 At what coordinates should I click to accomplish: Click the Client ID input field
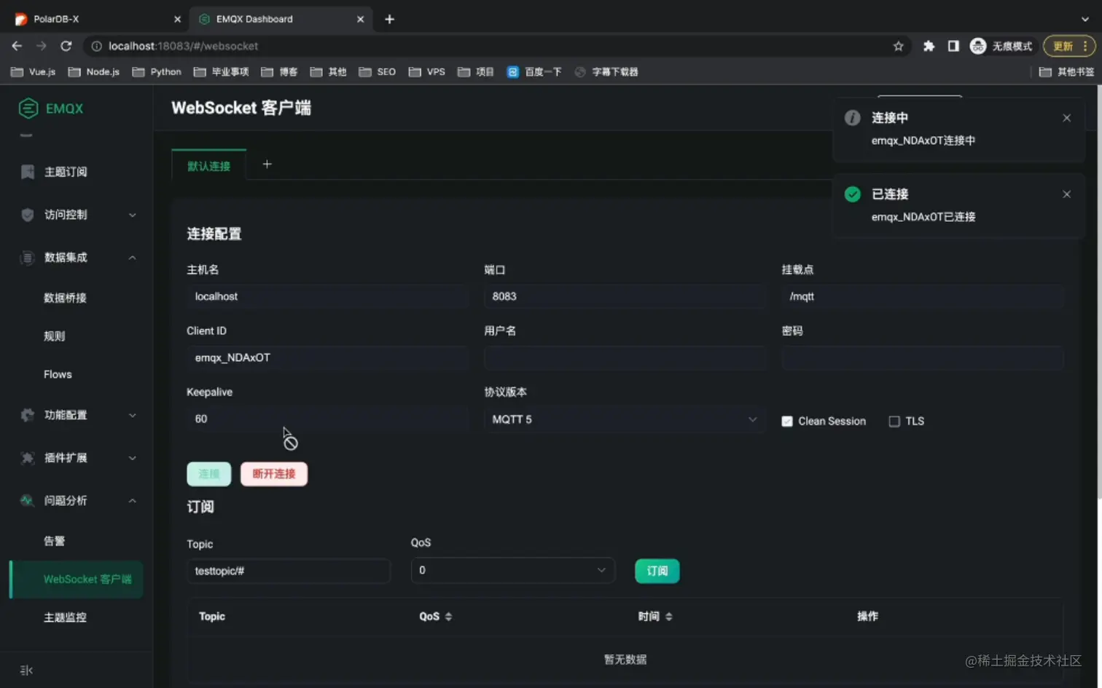(327, 357)
